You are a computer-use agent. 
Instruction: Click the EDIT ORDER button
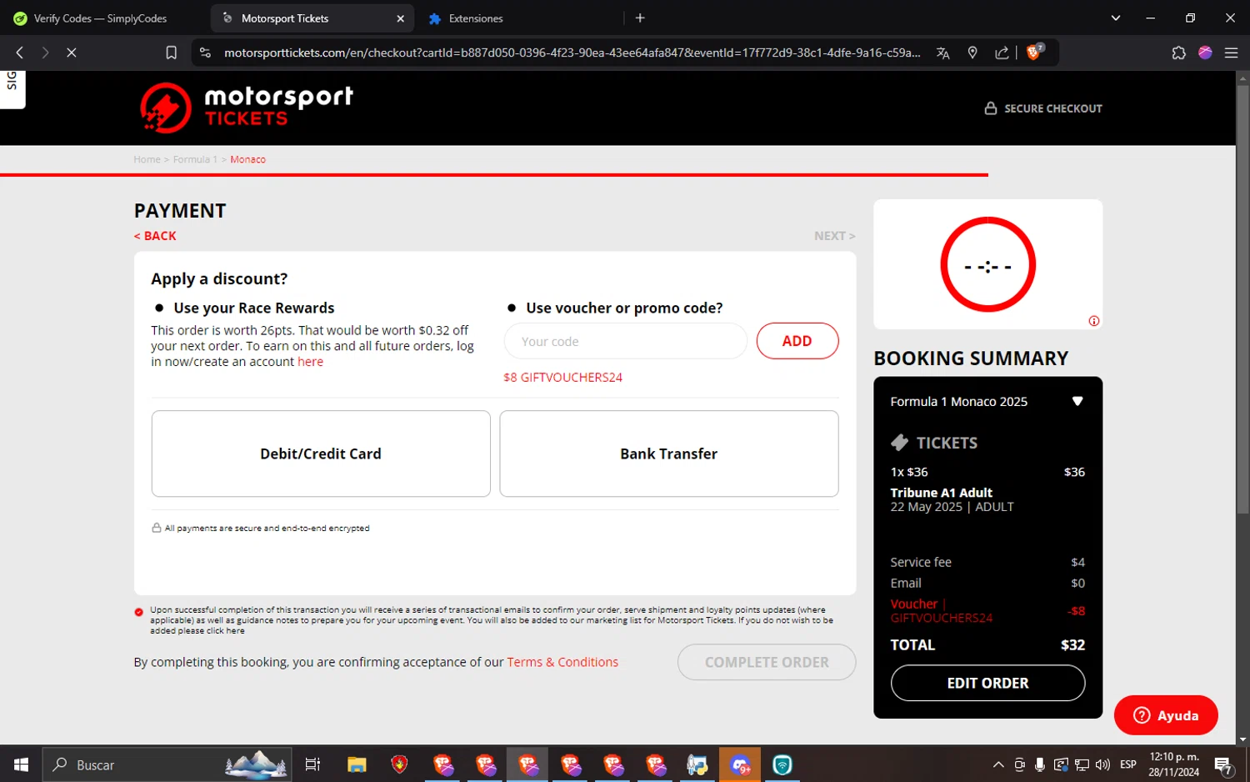987,683
